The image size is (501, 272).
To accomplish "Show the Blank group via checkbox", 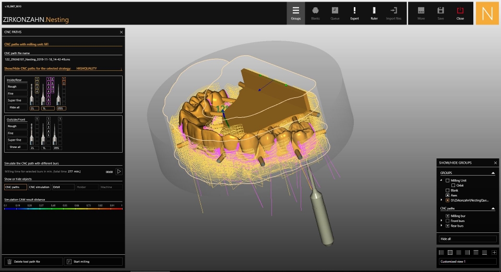I will [x=447, y=190].
